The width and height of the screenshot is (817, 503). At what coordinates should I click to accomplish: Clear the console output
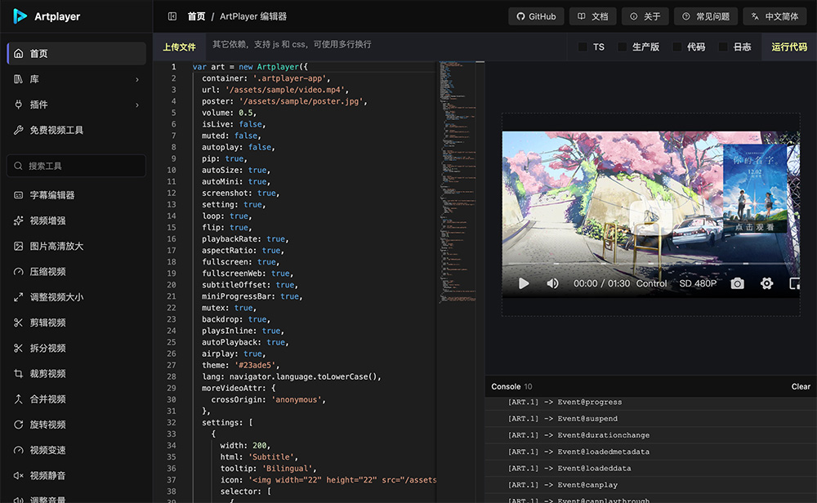pos(801,387)
